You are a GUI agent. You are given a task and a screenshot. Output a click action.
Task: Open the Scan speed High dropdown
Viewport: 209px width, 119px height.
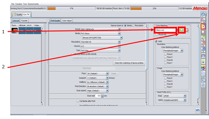point(98,91)
